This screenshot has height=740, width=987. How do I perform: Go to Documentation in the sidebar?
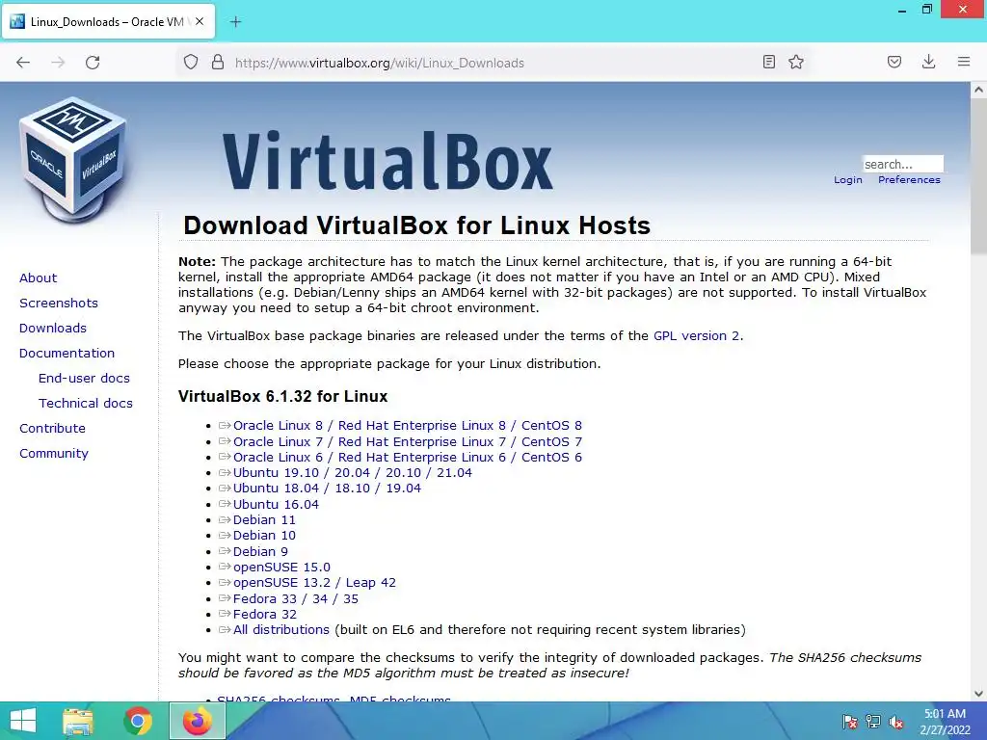pyautogui.click(x=67, y=353)
